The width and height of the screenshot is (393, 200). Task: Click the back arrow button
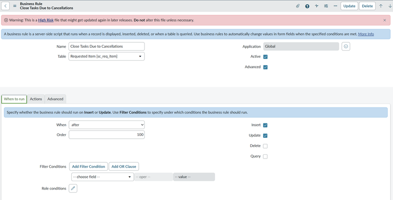(x=6, y=6)
